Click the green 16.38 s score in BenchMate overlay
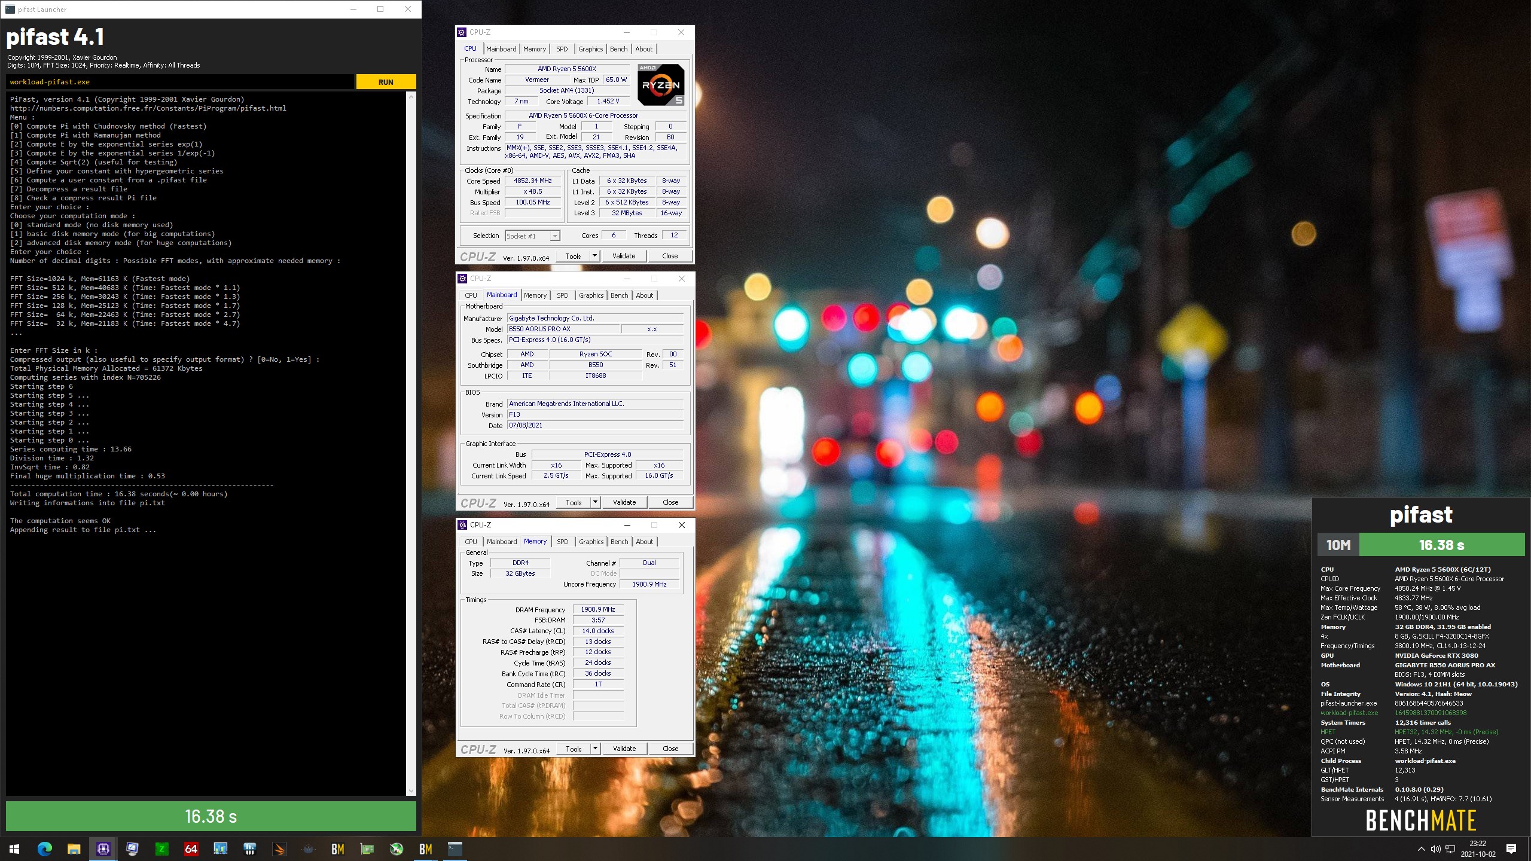 tap(1441, 545)
